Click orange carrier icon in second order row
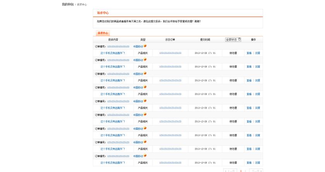 pos(145,59)
